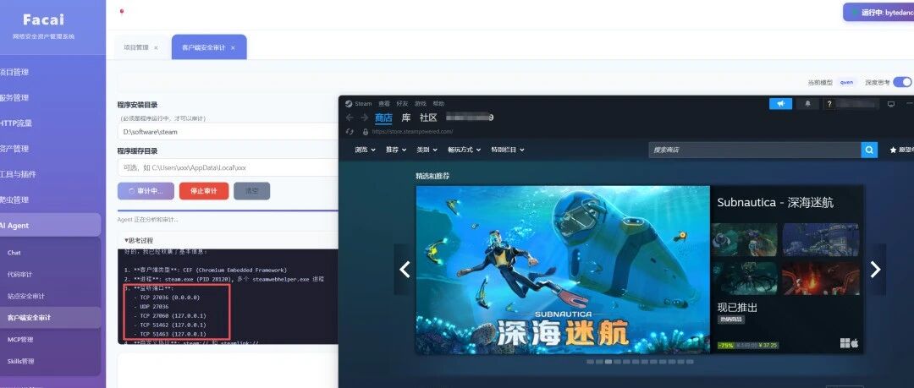Click the 审计中... button
Screen dimensions: 914x388
click(146, 191)
